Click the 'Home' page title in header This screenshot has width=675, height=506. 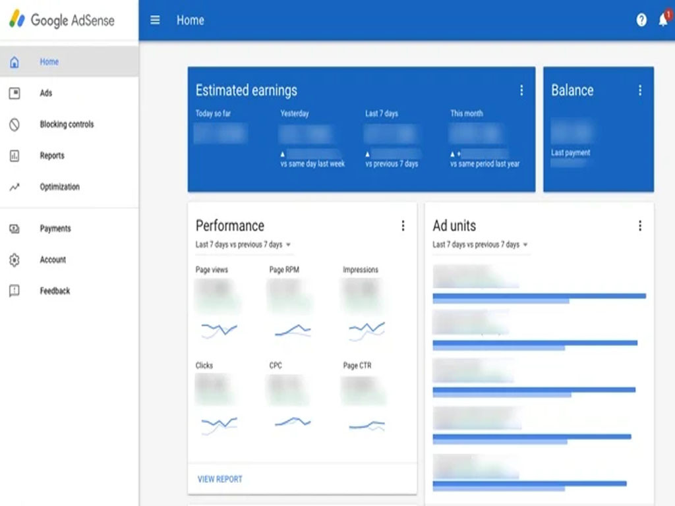(x=191, y=20)
